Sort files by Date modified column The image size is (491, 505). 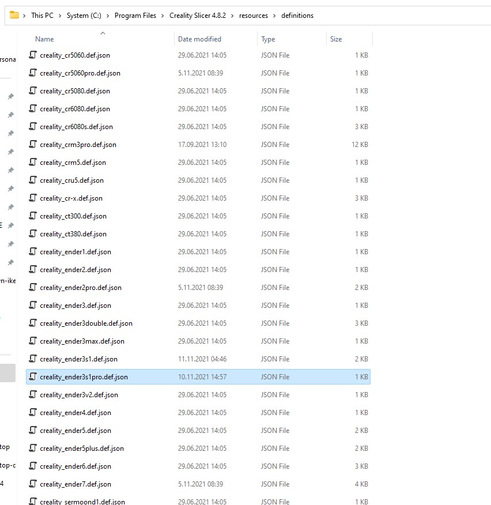point(199,39)
